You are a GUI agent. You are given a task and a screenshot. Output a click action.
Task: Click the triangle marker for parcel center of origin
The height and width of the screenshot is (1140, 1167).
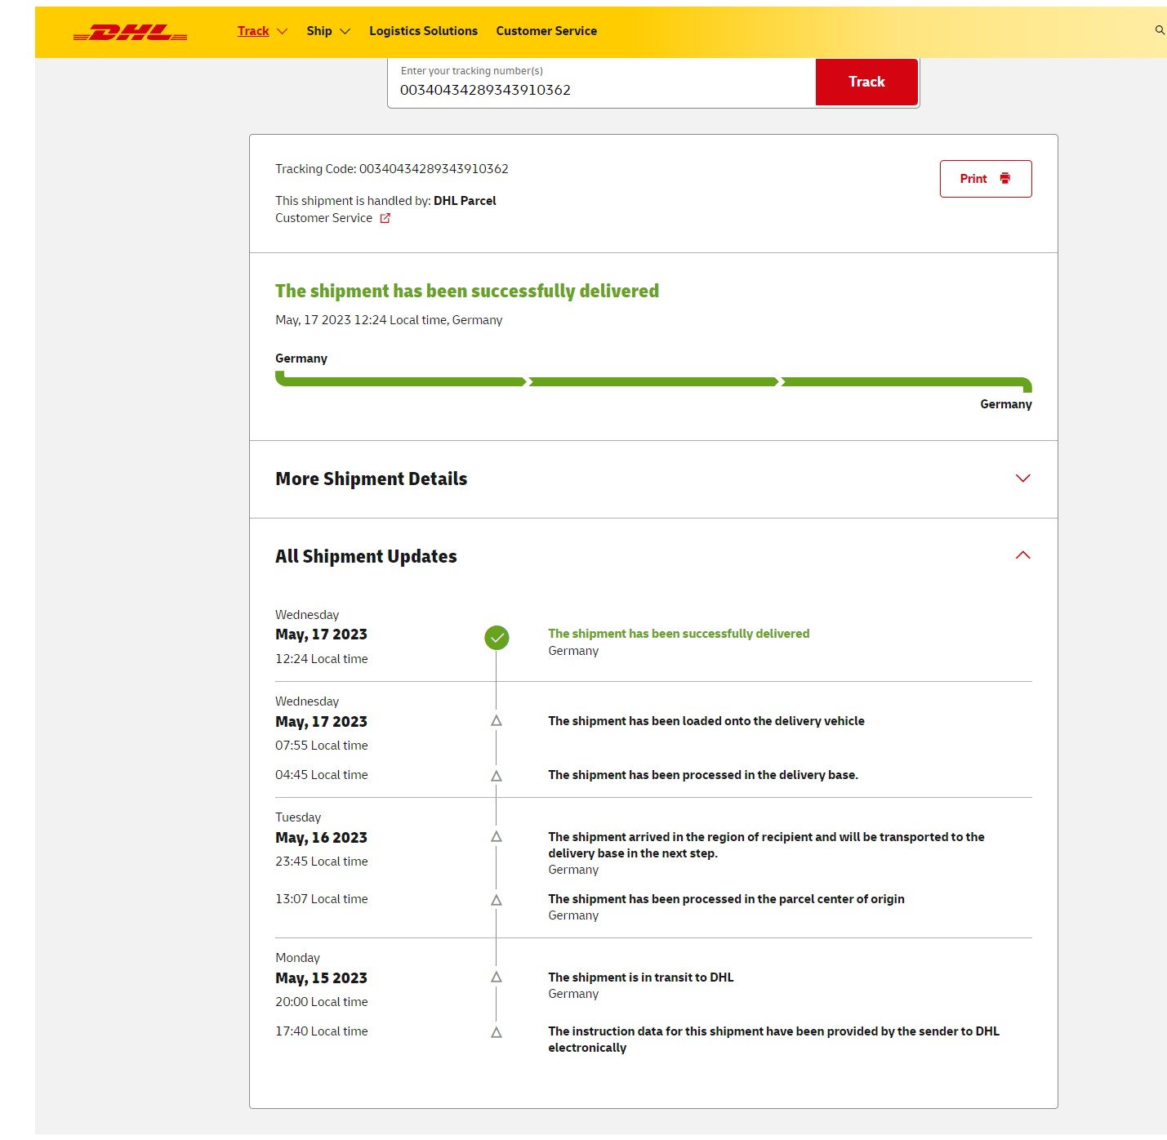pos(497,900)
